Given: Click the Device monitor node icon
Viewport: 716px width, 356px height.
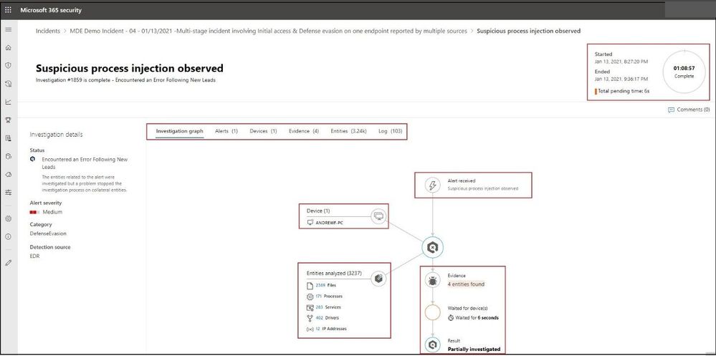Looking at the screenshot, I should [378, 216].
